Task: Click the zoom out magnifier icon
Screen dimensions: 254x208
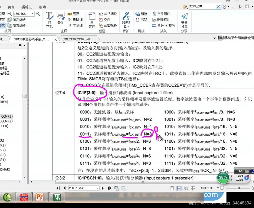Action: 10,14
